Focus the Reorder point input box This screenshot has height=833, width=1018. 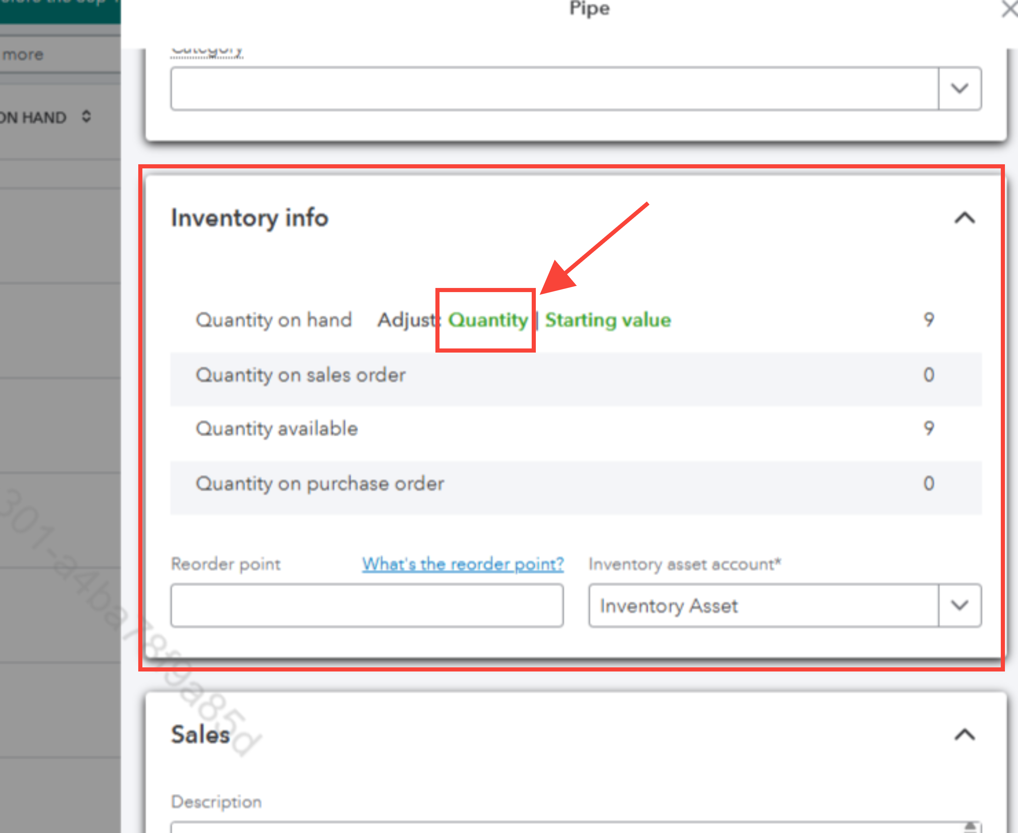[x=367, y=606]
